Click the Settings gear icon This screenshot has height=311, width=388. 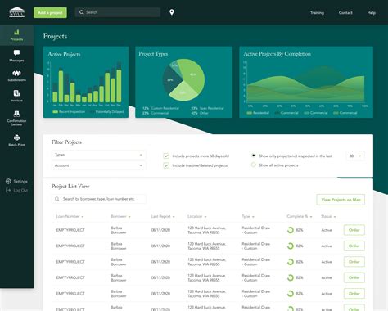coord(8,181)
